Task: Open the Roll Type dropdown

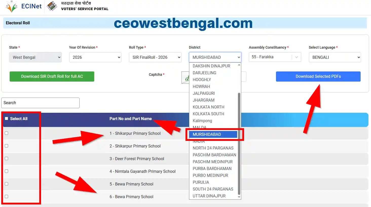Action: coord(155,57)
